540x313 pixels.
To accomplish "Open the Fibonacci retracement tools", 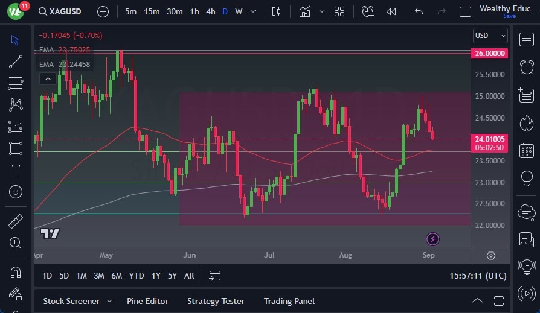I will coord(16,83).
